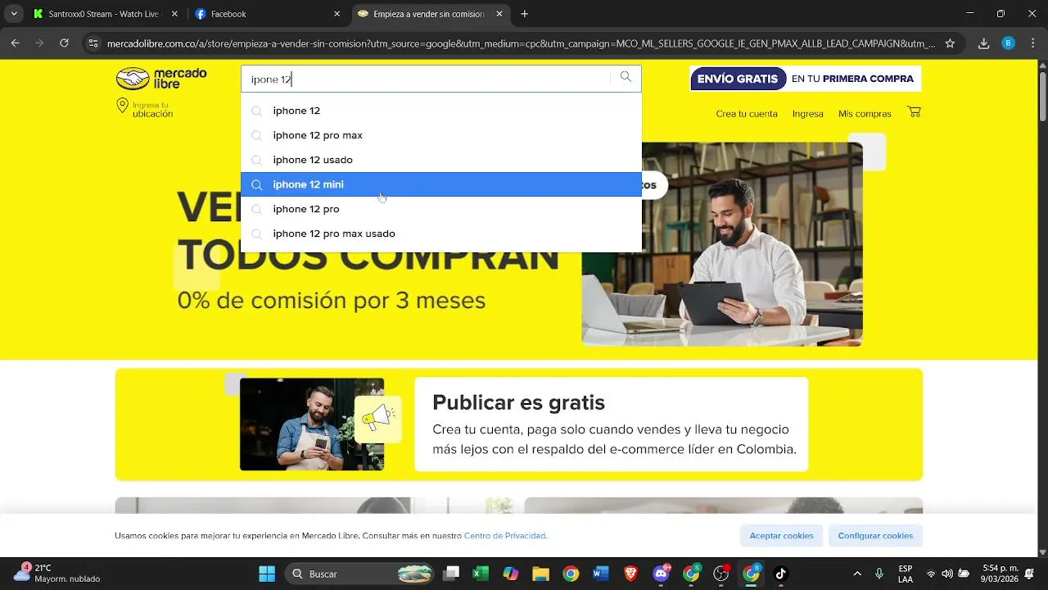
Task: Open OBS Studio from the taskbar
Action: click(x=721, y=574)
